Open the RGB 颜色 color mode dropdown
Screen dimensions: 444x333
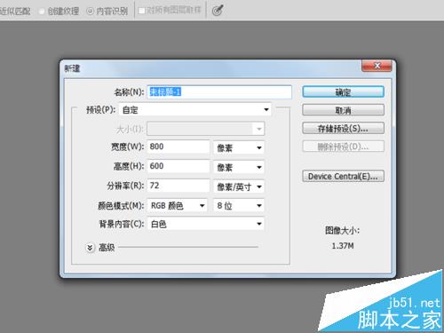[177, 205]
